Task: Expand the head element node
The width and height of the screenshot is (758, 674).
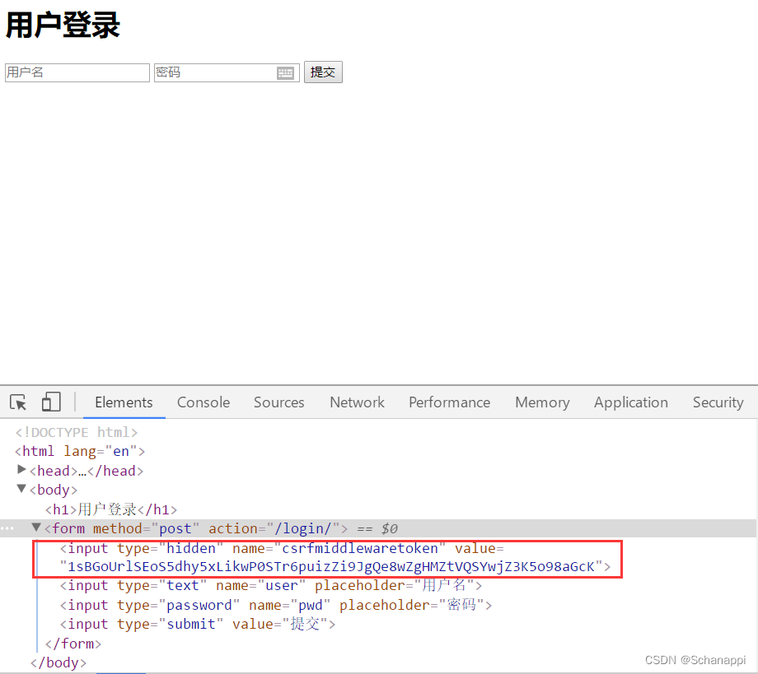Action: pyautogui.click(x=21, y=469)
